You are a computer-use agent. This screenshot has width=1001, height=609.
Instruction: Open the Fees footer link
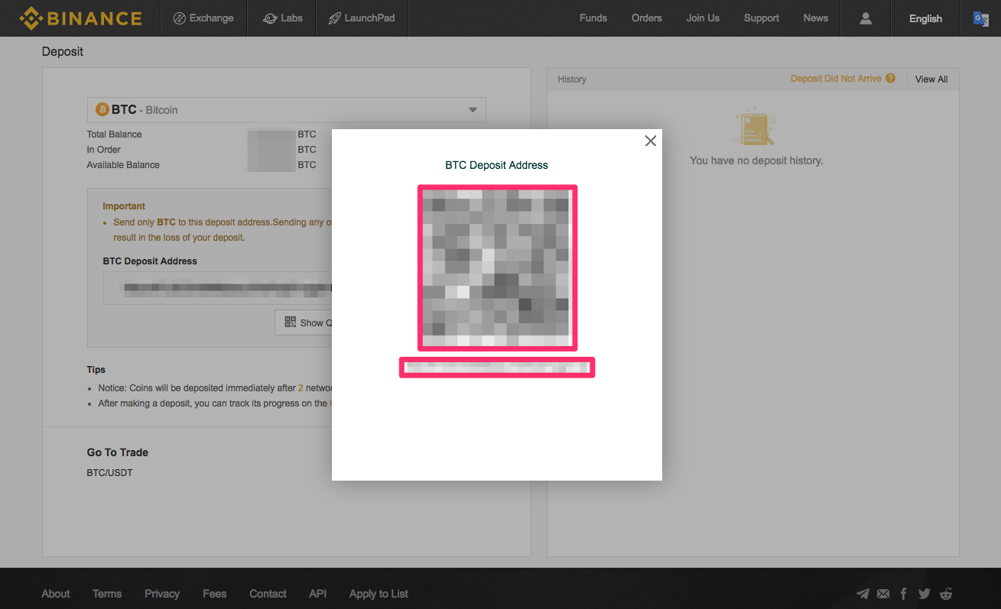(215, 594)
